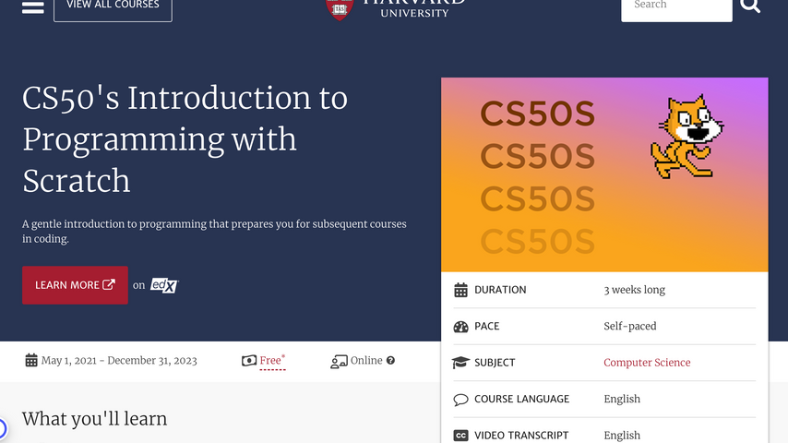Go to Harvard University home via shield logo
Image resolution: width=788 pixels, height=443 pixels.
340,9
